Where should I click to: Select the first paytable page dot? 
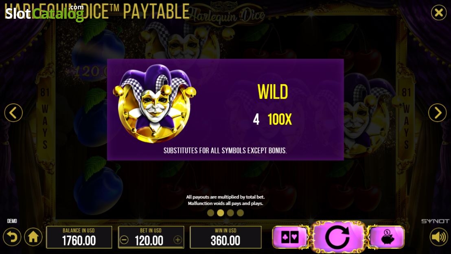tap(210, 213)
